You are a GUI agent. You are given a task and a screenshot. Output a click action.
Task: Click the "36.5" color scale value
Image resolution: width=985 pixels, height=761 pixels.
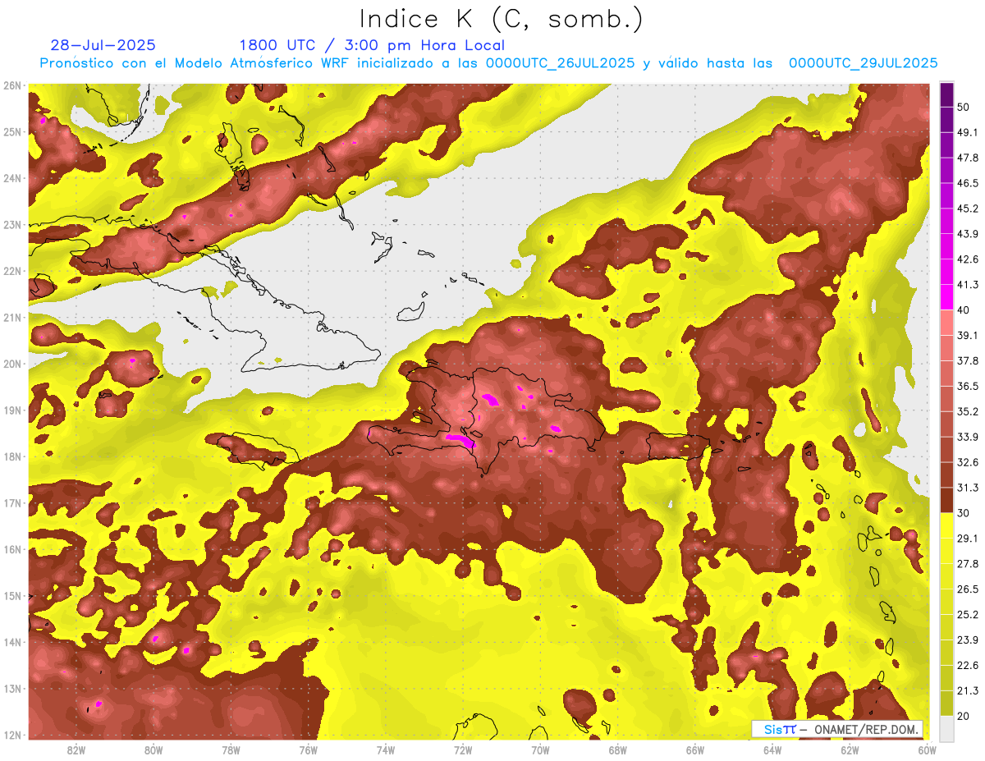click(x=967, y=386)
